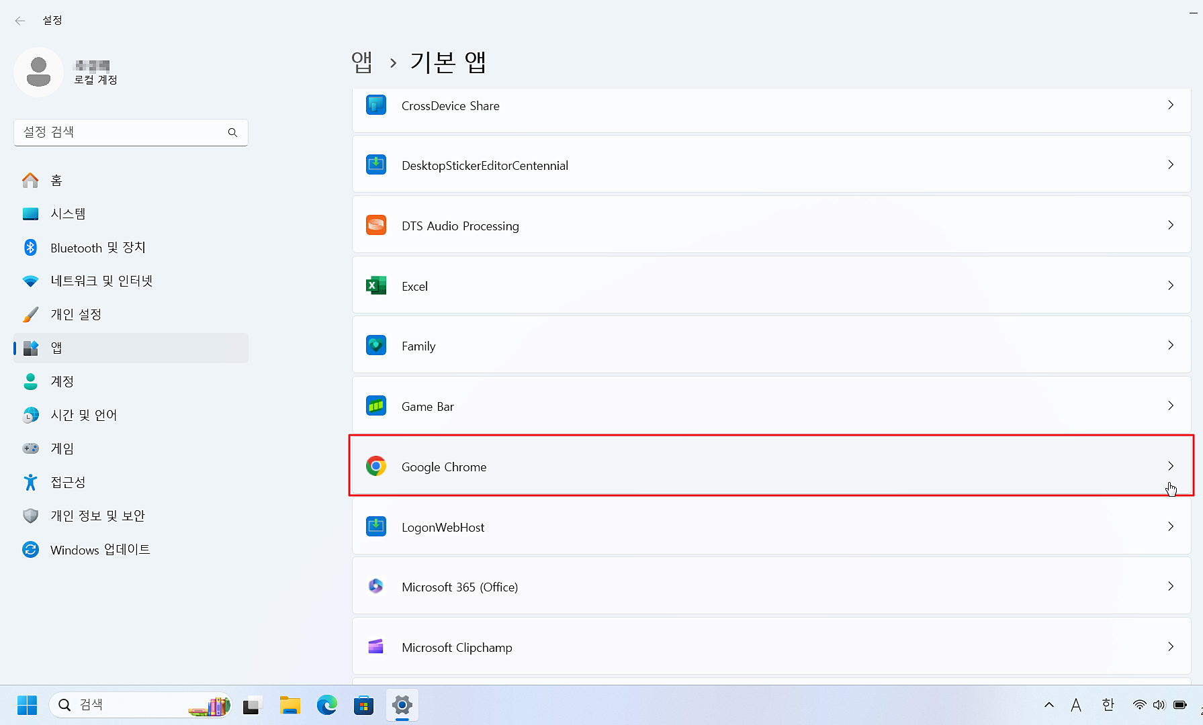Click the Family app icon
The height and width of the screenshot is (725, 1203).
click(376, 346)
